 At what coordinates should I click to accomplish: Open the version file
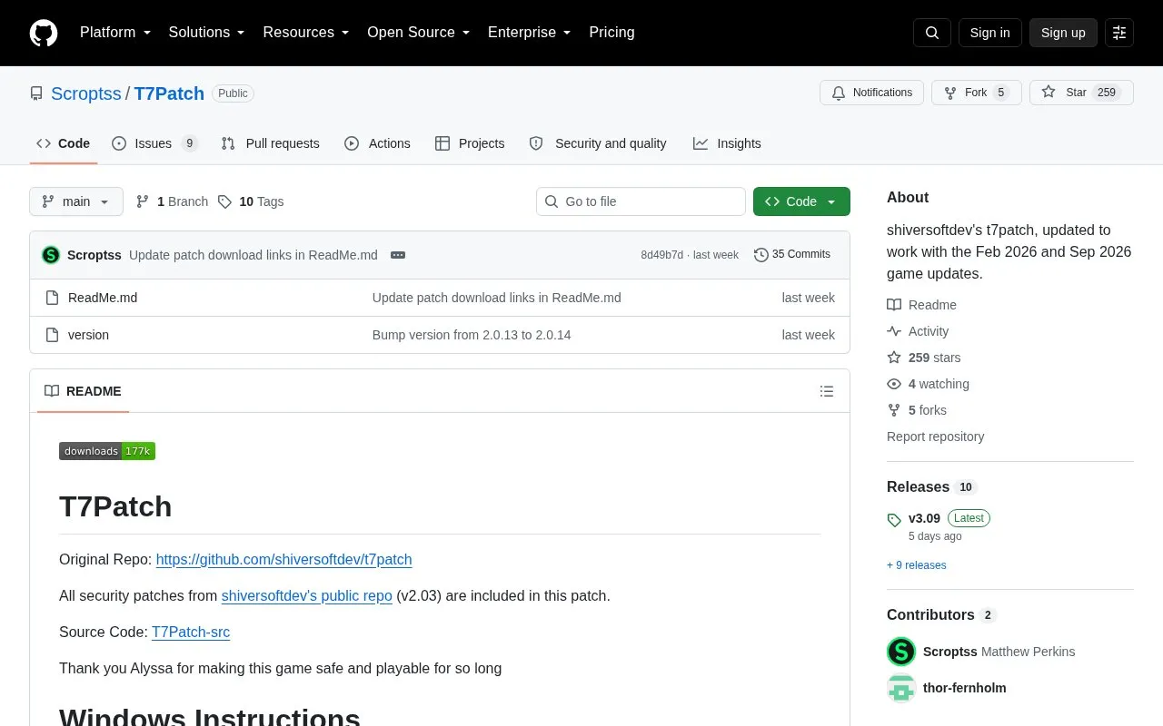(x=88, y=335)
